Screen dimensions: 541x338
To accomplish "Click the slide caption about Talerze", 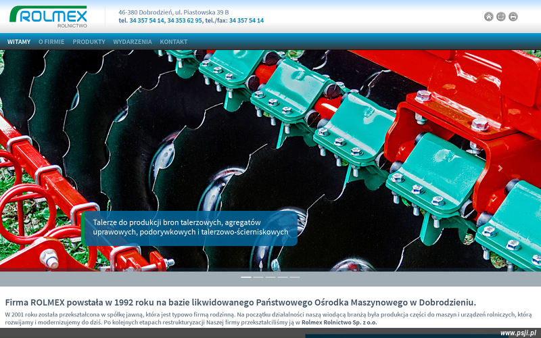I will tap(190, 228).
